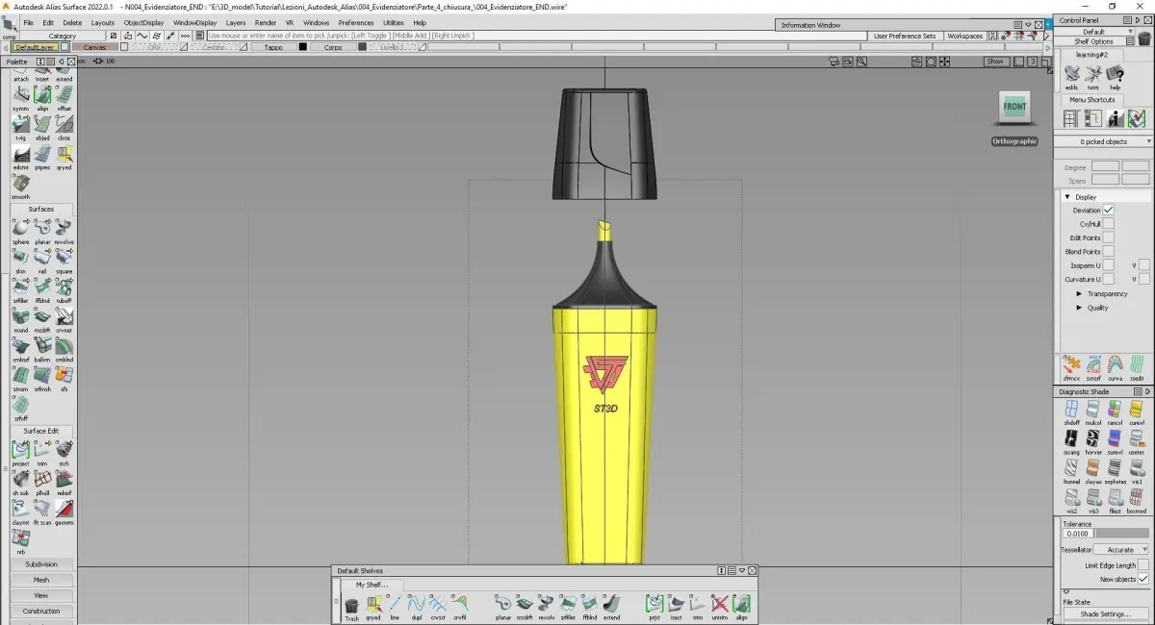Open the ObjectDisplay menu
1155x625 pixels.
(x=143, y=22)
